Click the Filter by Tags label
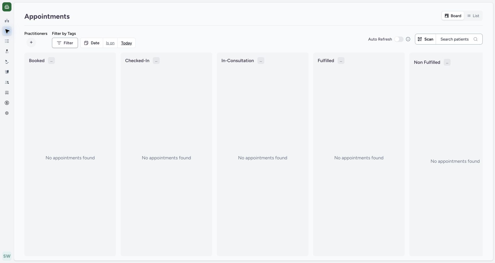The image size is (495, 263). 64,33
